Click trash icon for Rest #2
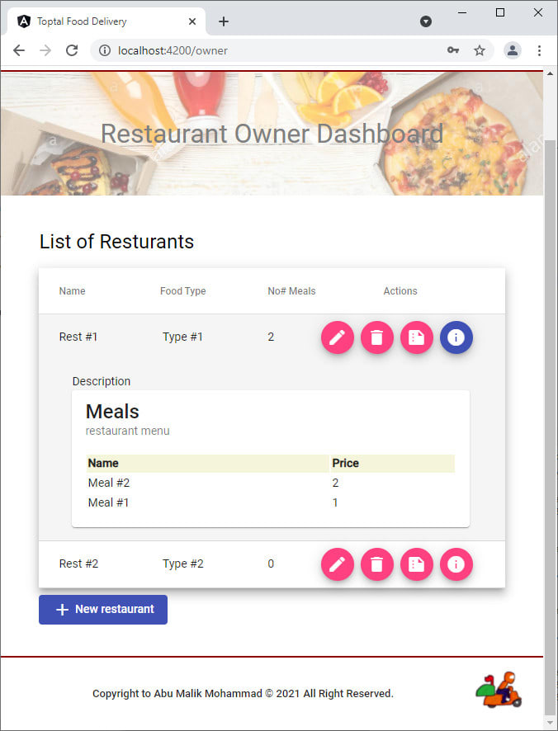 376,564
